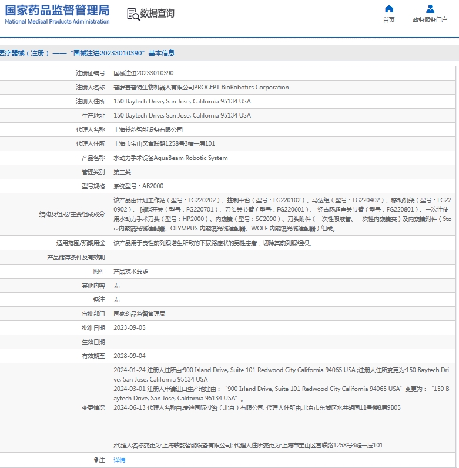Click the 生产地址 address value

click(x=182, y=115)
